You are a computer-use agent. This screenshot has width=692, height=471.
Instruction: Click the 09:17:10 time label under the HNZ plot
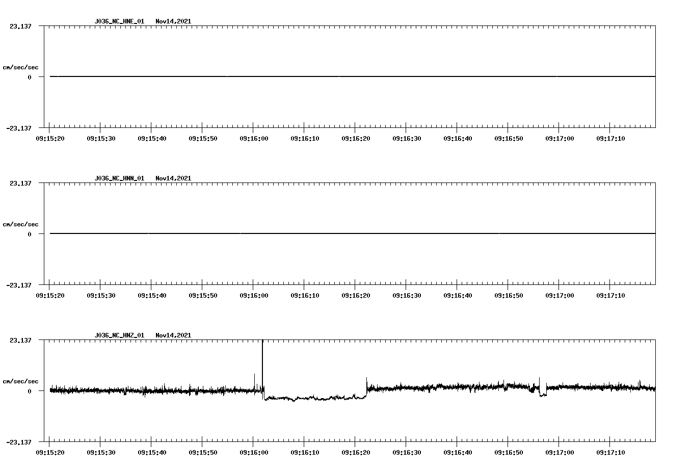click(x=610, y=453)
